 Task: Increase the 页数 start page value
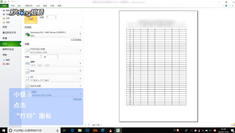point(41,56)
